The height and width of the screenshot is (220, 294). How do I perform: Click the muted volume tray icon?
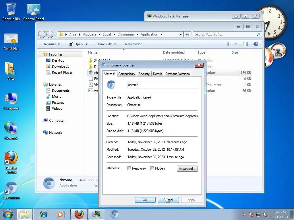(x=265, y=215)
